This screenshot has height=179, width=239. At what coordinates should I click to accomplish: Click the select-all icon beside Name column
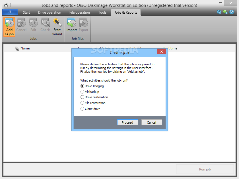click(17, 48)
